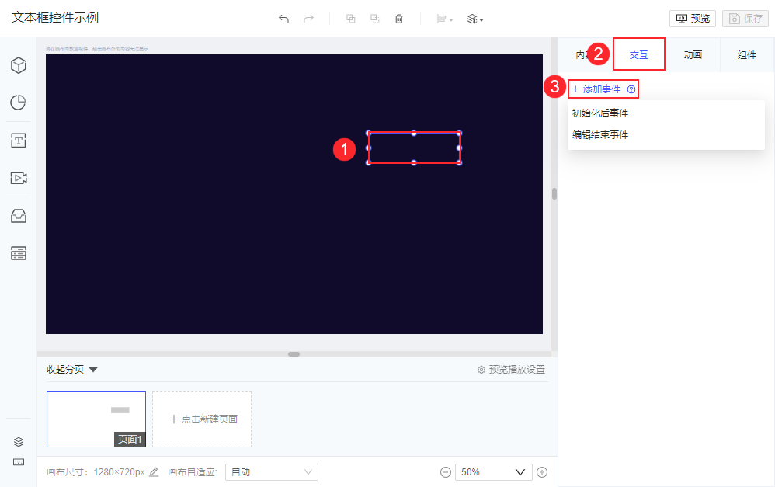Click the help icon beside 添加事件
This screenshot has height=487, width=775.
click(631, 89)
